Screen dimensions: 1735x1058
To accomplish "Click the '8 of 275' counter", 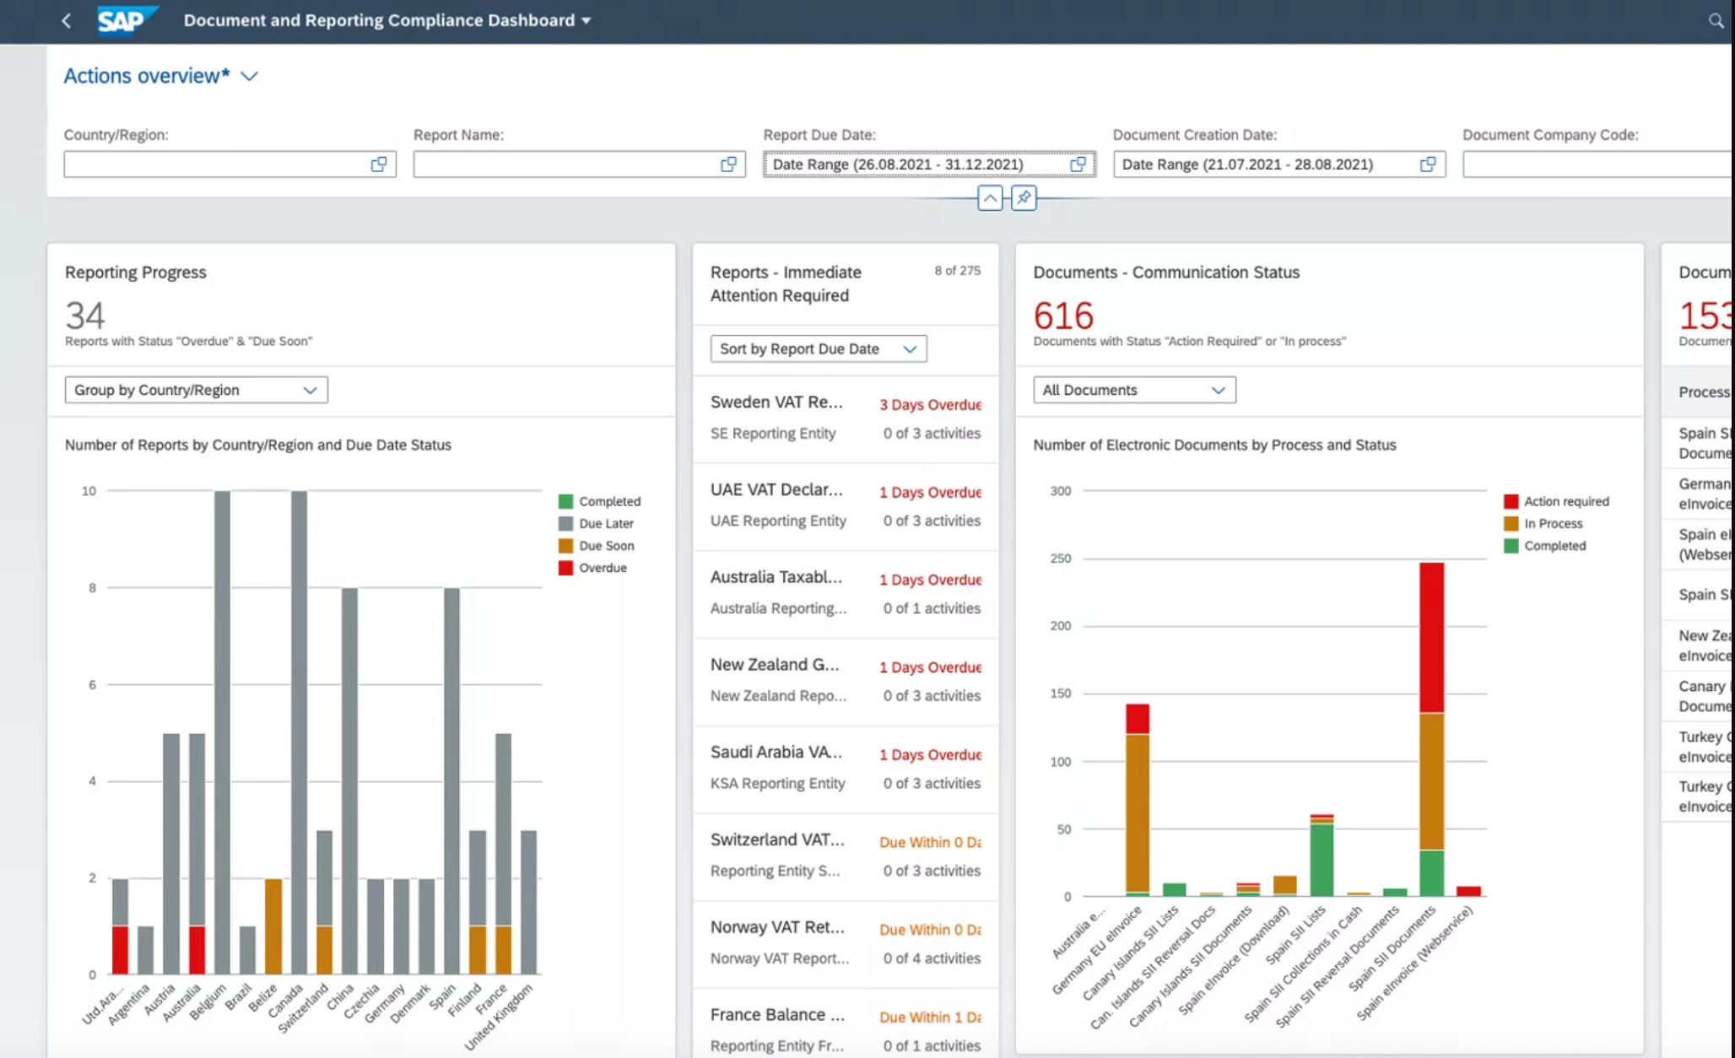I will click(x=957, y=271).
